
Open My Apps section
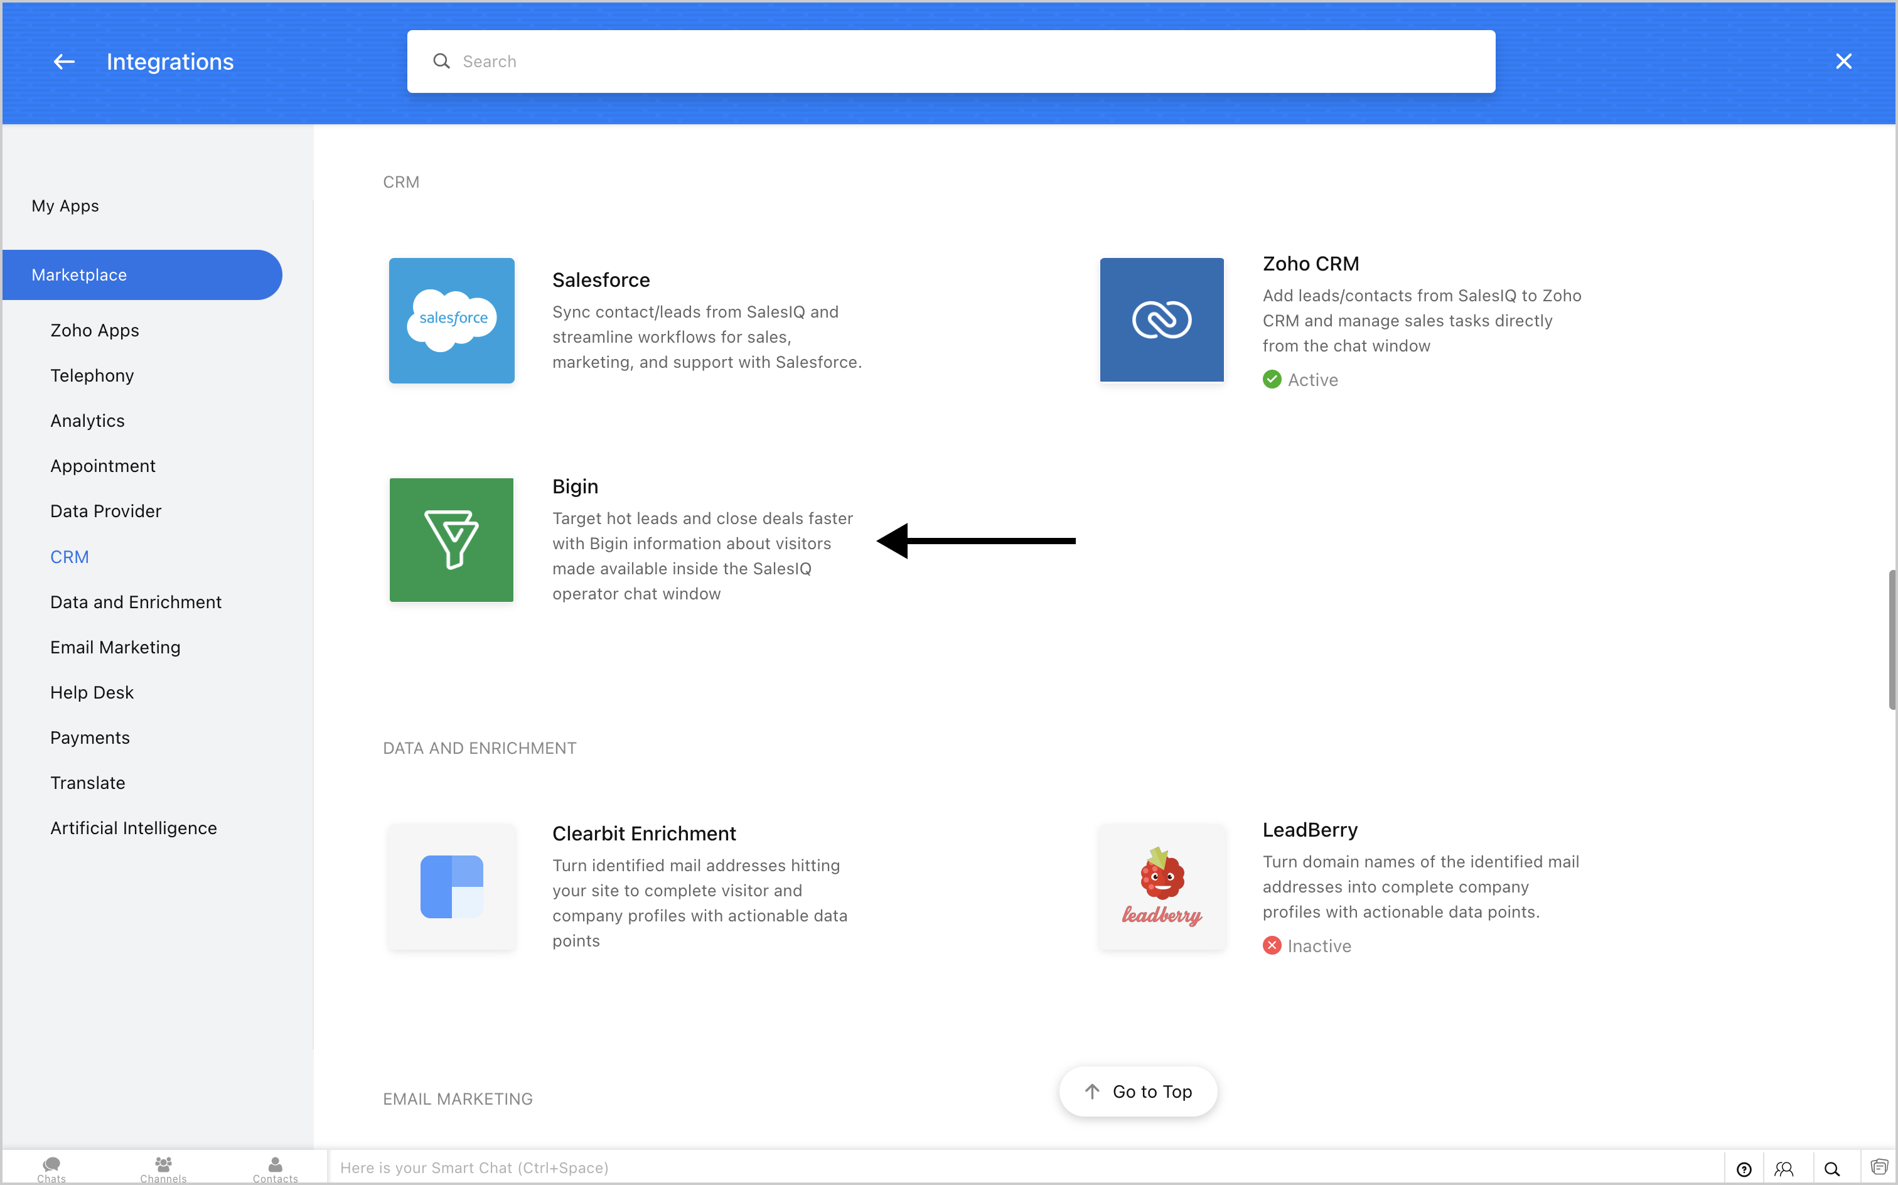pos(65,205)
